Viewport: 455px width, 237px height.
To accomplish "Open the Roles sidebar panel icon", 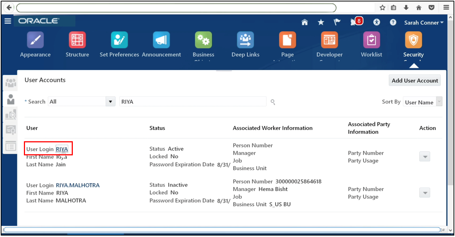I will coord(11,99).
